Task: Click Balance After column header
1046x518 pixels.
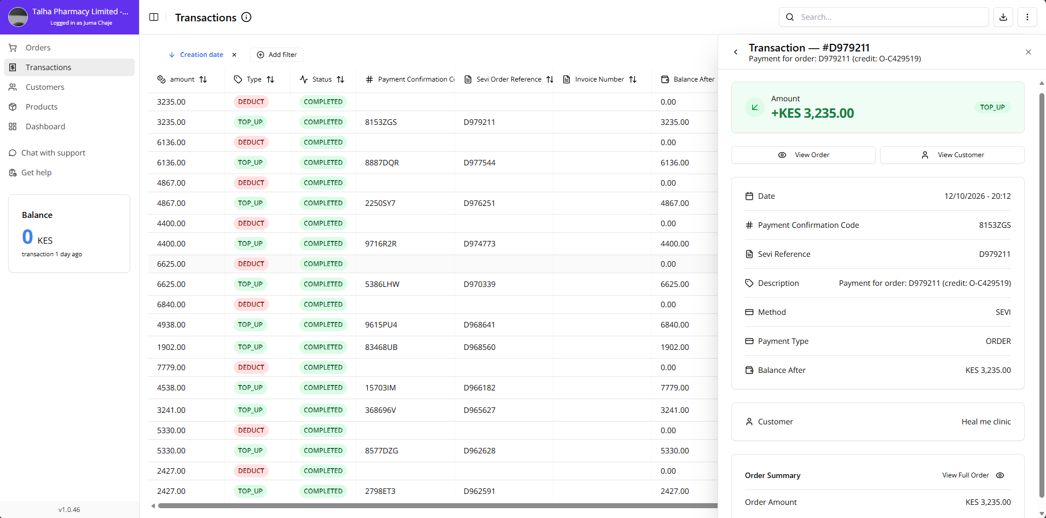Action: tap(688, 79)
